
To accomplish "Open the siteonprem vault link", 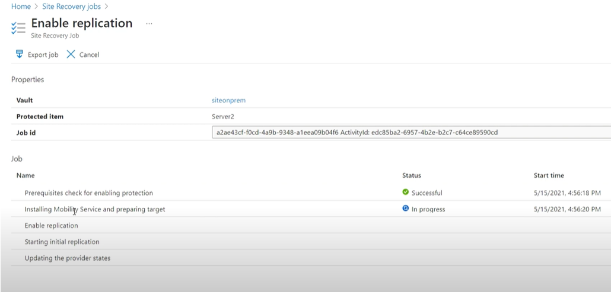I will tap(228, 100).
